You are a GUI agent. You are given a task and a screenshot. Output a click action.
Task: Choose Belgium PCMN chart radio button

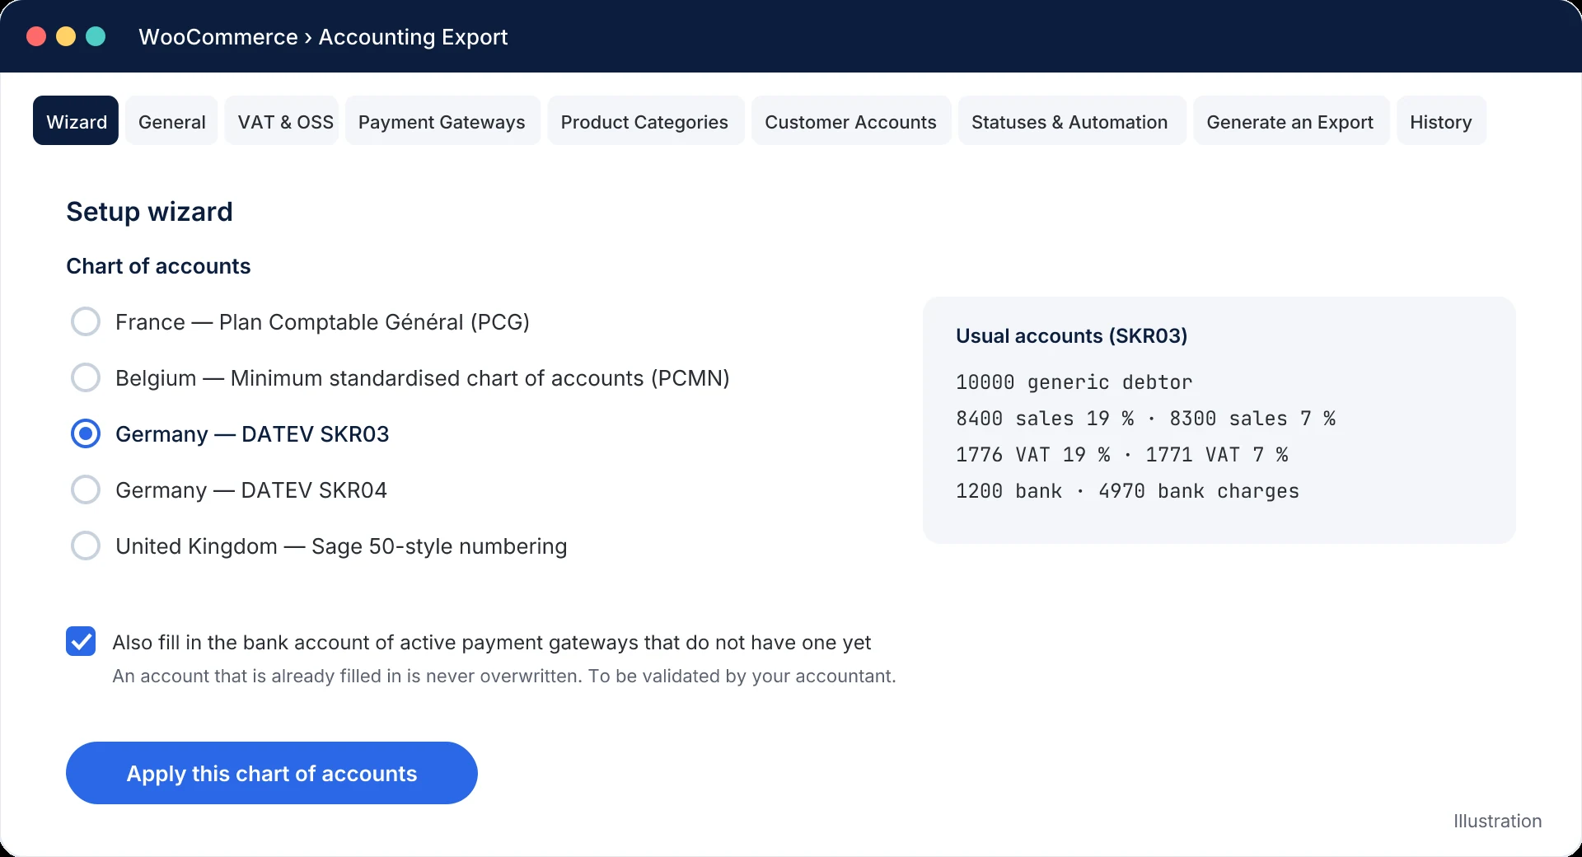pyautogui.click(x=86, y=377)
